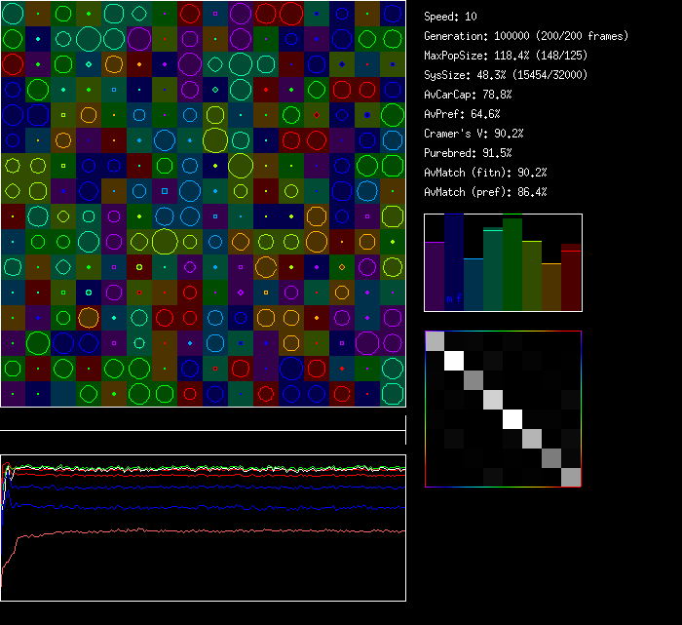Click the empty strip between grid and graph
This screenshot has width=682, height=625.
[203, 419]
